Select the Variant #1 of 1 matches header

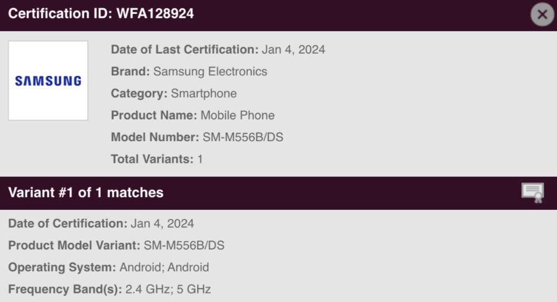[86, 193]
